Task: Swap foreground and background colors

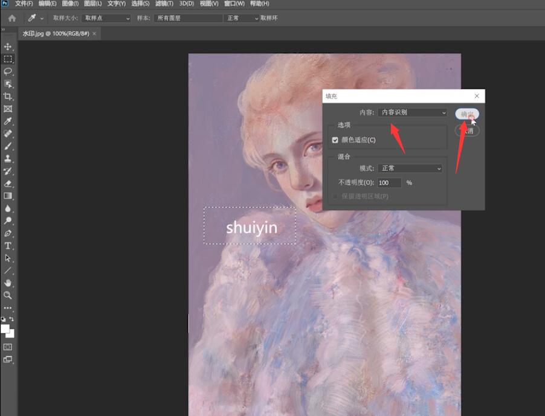Action: coord(11,319)
